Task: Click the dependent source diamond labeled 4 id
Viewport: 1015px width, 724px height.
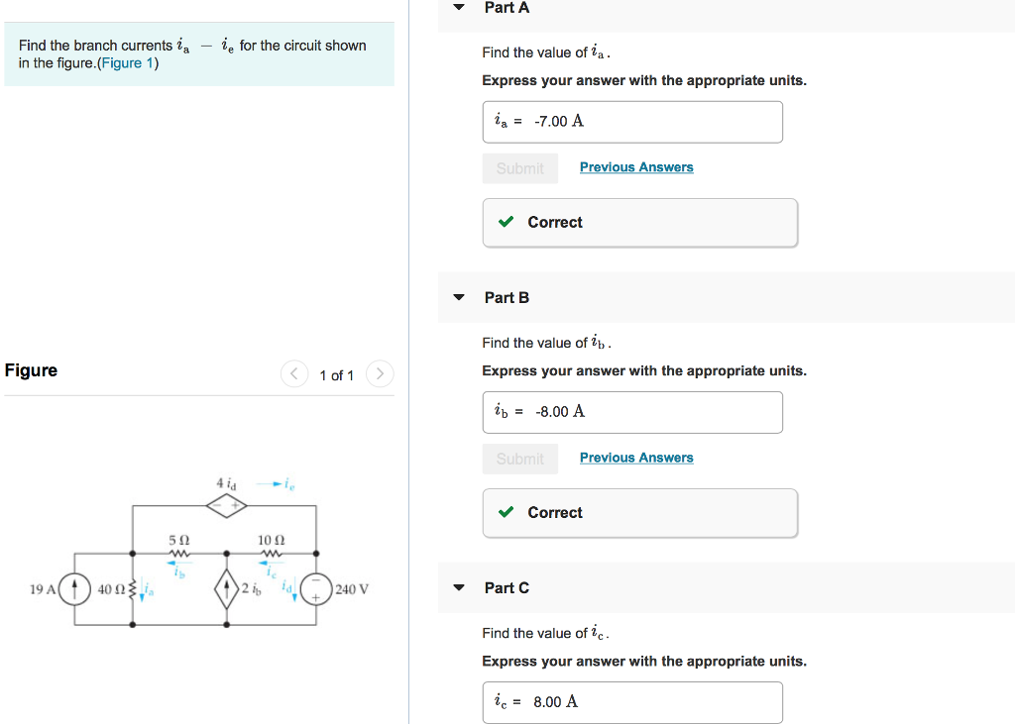Action: click(226, 503)
